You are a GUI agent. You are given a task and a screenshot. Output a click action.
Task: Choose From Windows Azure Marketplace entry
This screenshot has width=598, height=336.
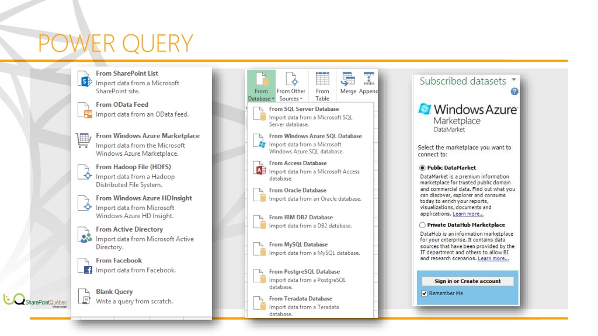click(141, 144)
